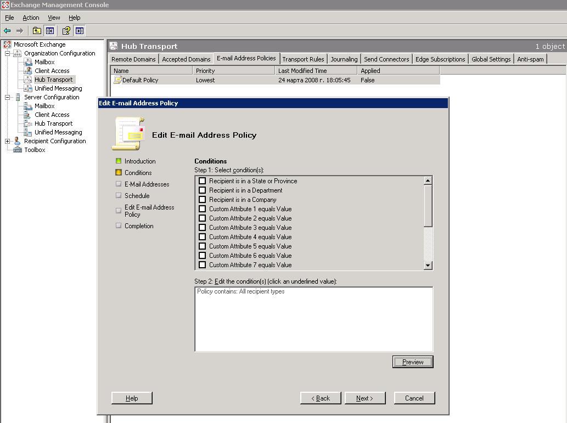This screenshot has width=567, height=423.
Task: Click the Preview button
Action: coord(413,362)
